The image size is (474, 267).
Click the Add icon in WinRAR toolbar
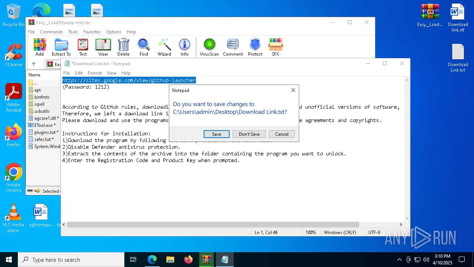[40, 47]
